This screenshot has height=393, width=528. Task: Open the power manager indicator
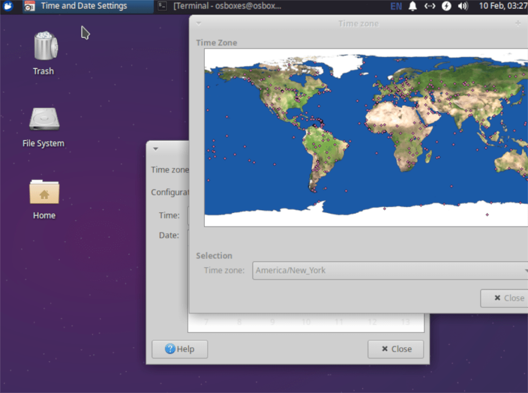tap(447, 6)
